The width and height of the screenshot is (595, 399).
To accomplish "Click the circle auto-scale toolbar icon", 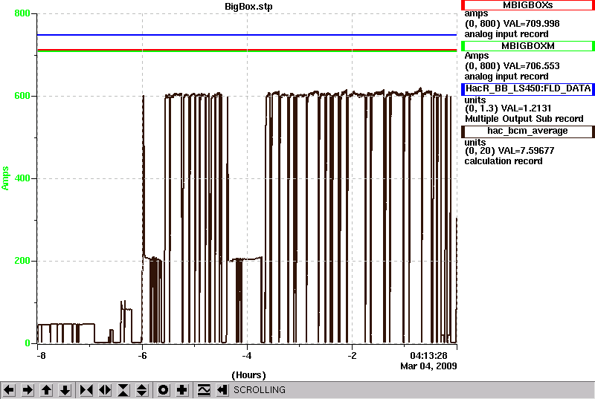I will (163, 390).
